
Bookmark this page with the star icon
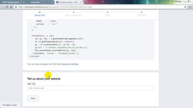185,7
